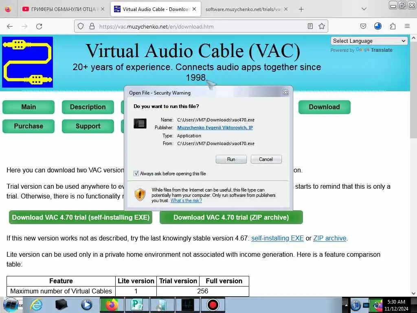Viewport: 417px width, 313px height.
Task: Close the Security Warning dialog with X
Action: point(285,93)
